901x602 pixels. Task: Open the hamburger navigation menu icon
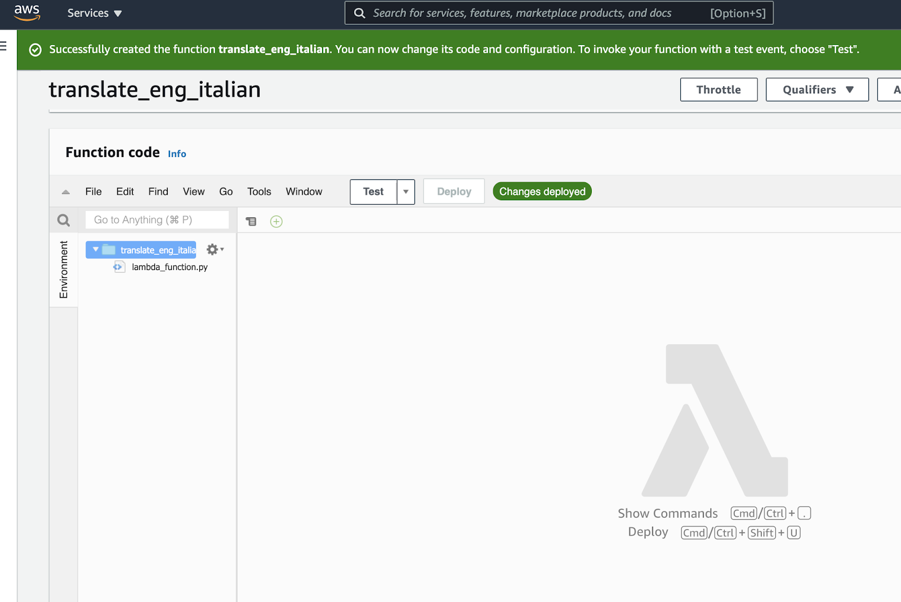(x=3, y=46)
